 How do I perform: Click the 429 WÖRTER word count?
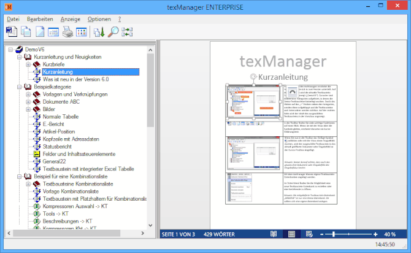tap(219, 235)
